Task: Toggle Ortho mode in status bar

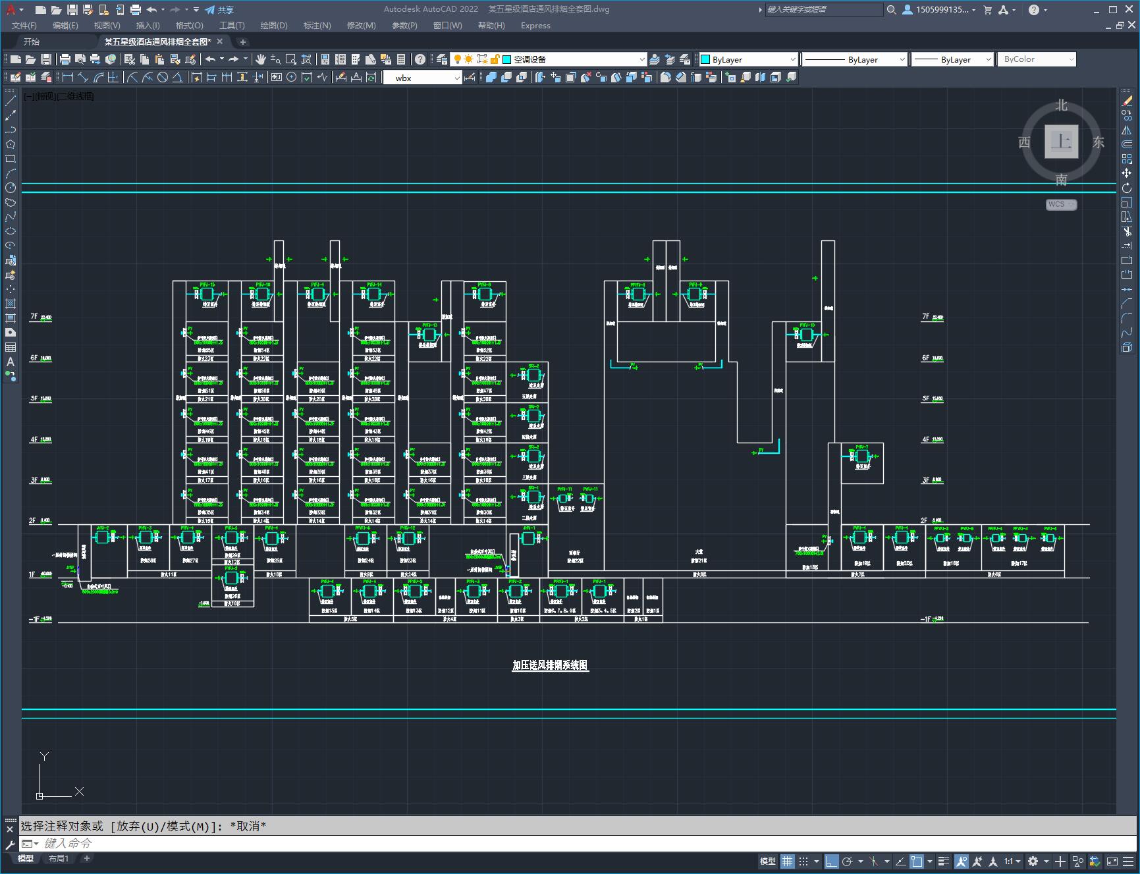Action: pos(832,861)
